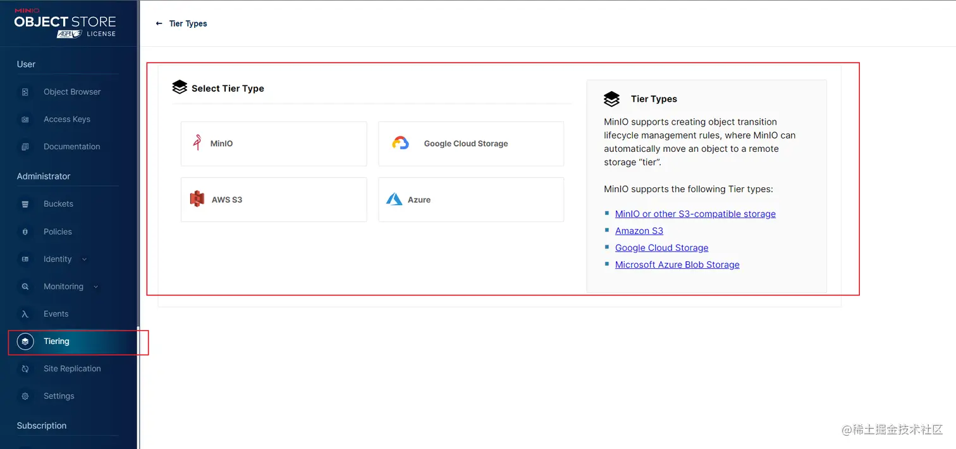The width and height of the screenshot is (956, 449).
Task: Open Microsoft Azure Blob Storage link
Action: [677, 264]
